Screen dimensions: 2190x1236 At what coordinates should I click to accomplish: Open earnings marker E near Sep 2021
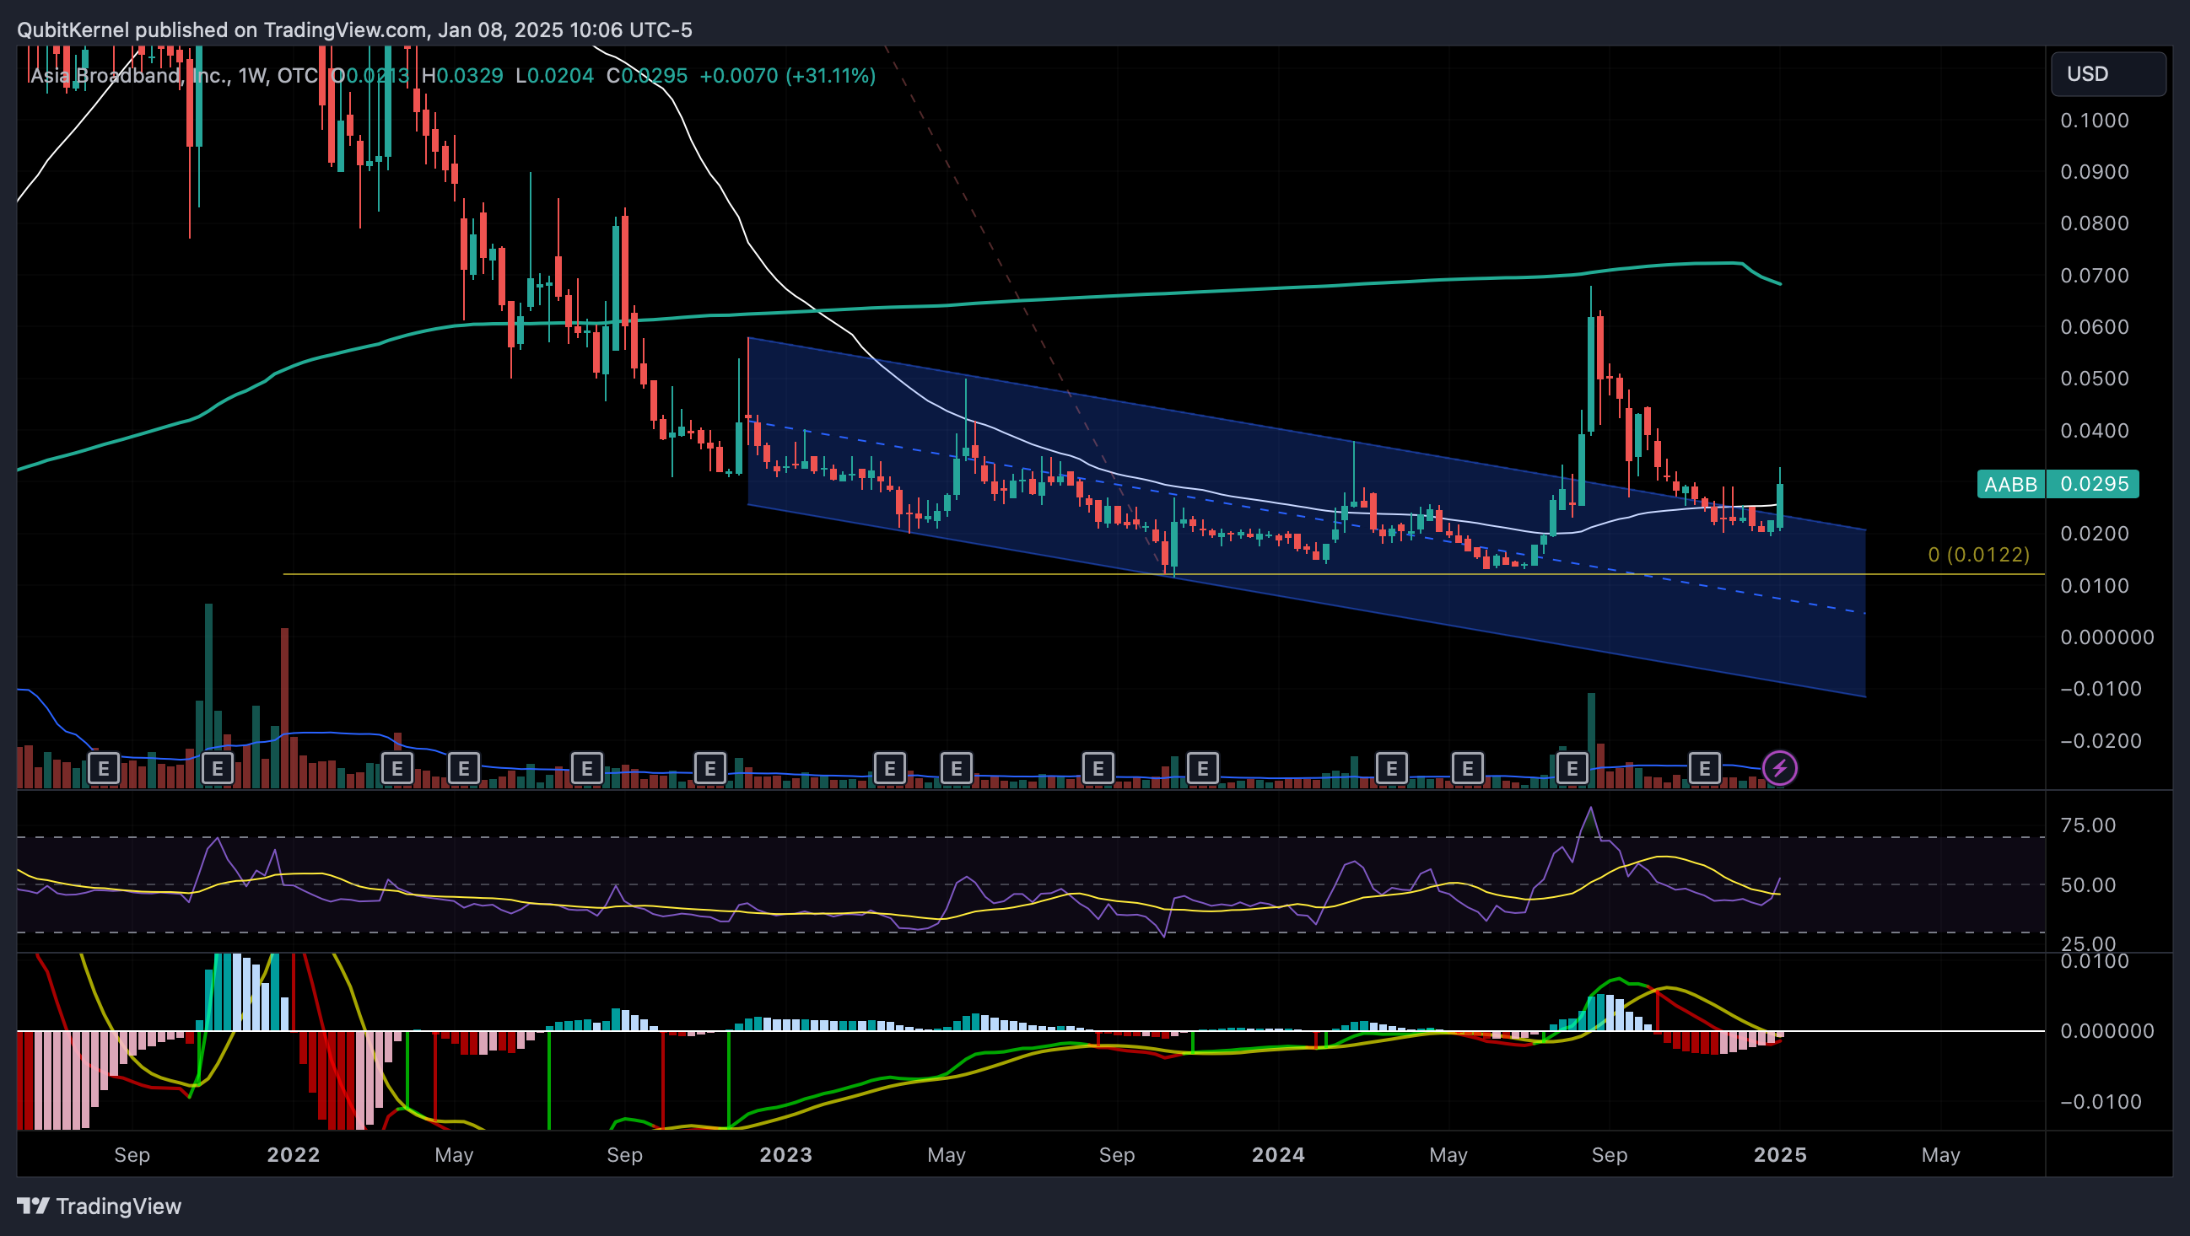[x=104, y=769]
